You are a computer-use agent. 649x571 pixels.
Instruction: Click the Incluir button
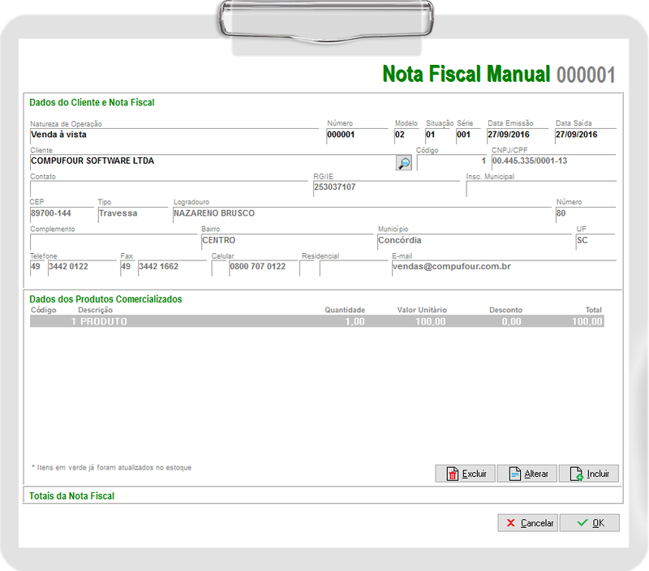click(x=589, y=474)
